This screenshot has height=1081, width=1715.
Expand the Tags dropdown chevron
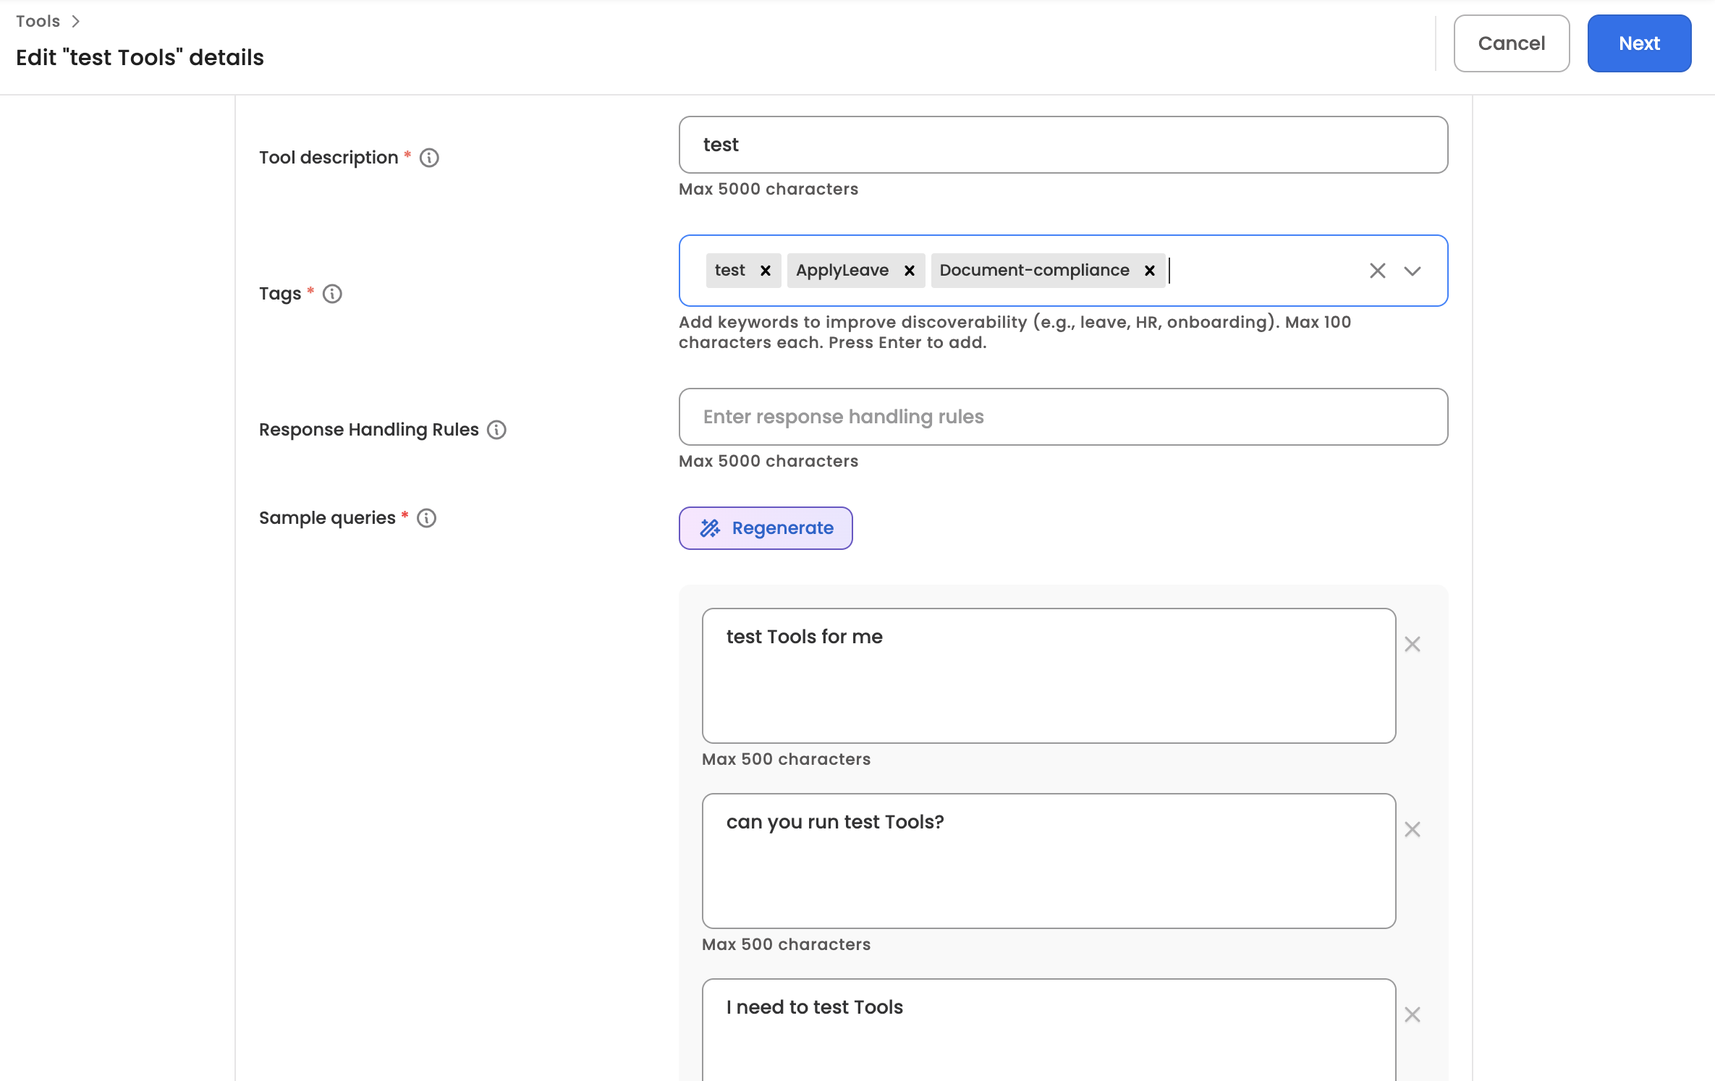coord(1413,271)
